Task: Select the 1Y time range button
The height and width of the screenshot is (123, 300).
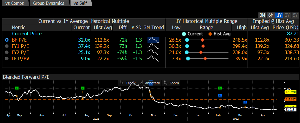Action: (x=279, y=15)
